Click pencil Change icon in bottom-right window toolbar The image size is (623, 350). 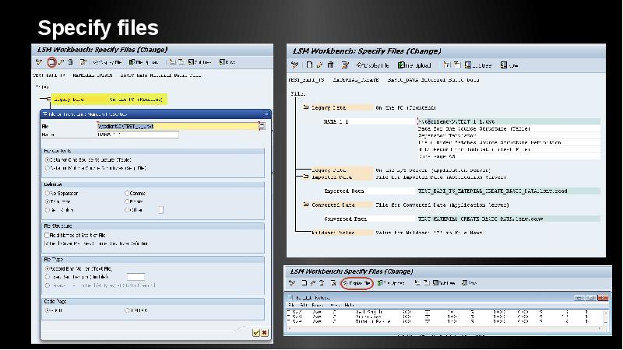coord(313,283)
